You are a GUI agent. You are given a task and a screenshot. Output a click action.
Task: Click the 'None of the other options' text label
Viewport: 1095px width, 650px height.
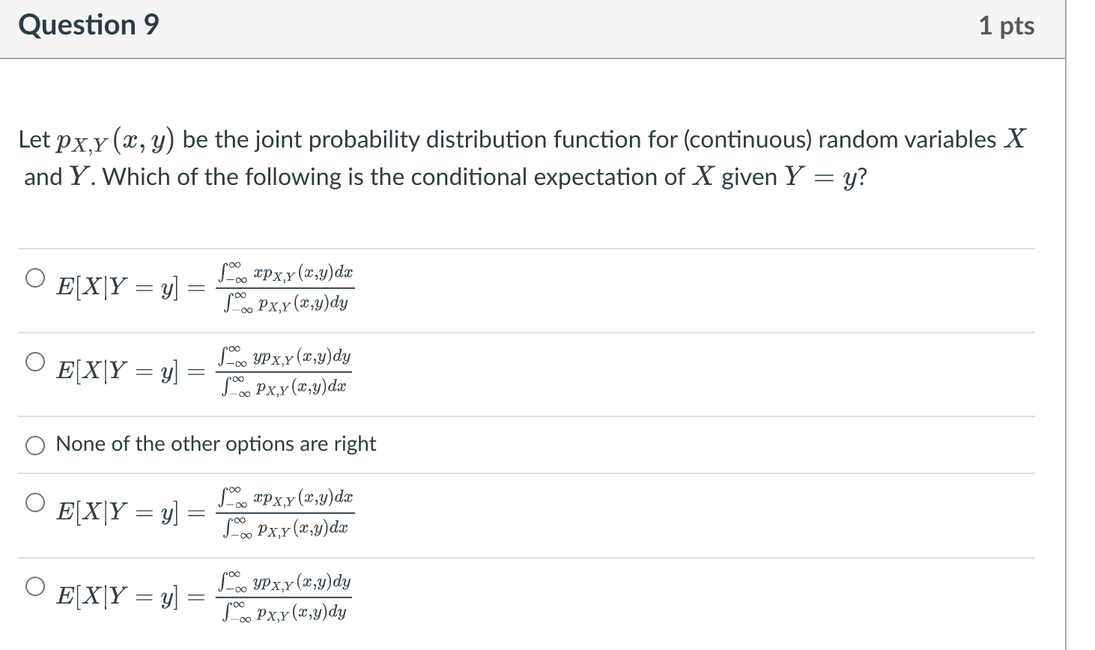[x=216, y=444]
